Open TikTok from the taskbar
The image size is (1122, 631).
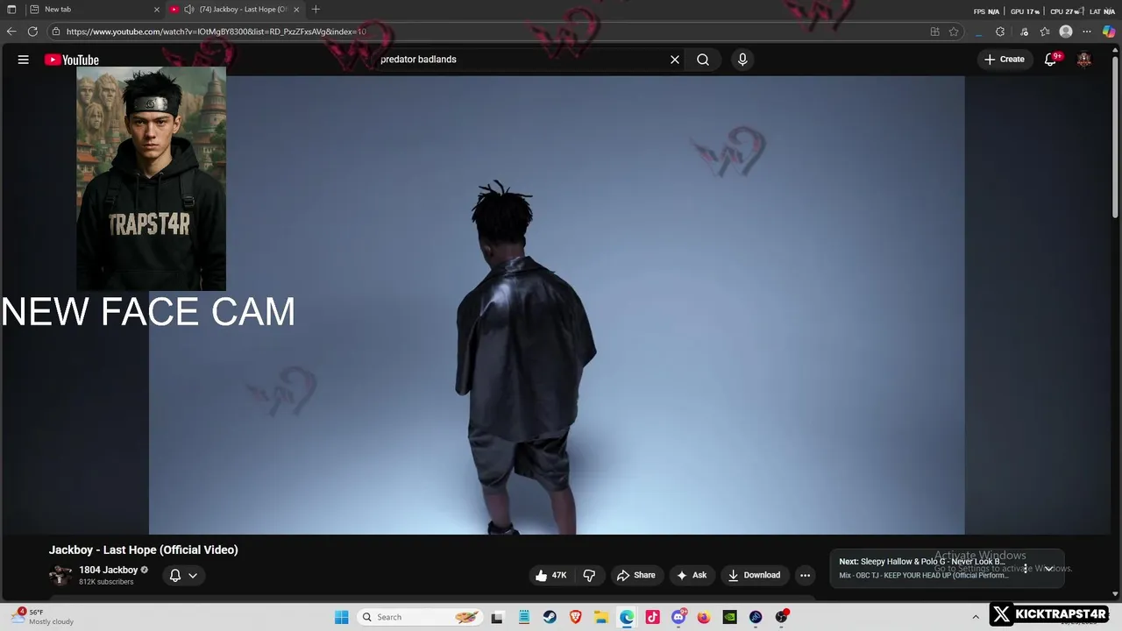[x=652, y=617]
